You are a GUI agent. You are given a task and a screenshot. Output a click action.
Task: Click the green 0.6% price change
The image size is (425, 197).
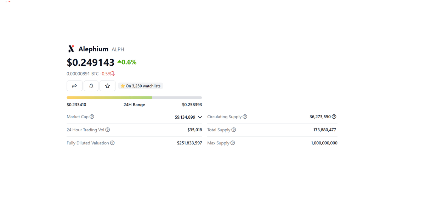(x=127, y=62)
